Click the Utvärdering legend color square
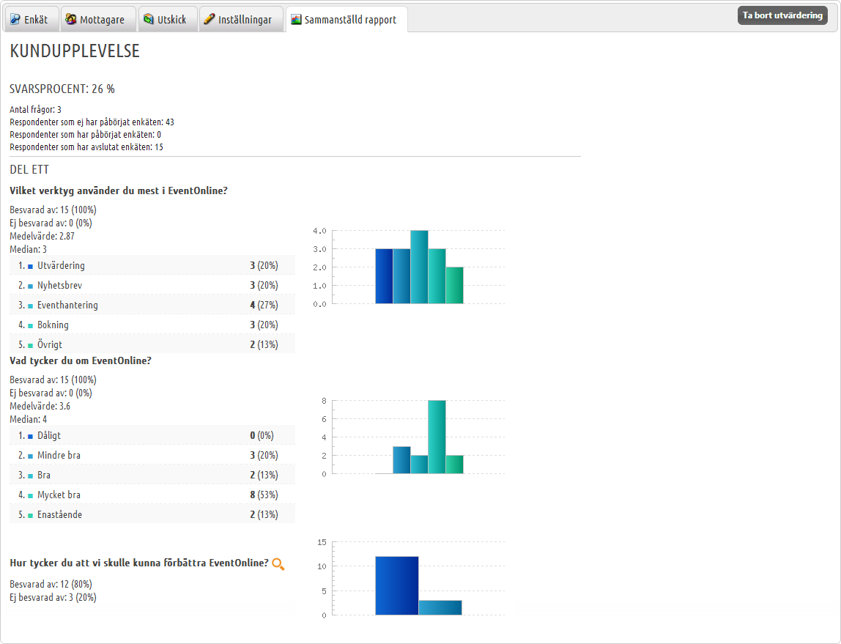The image size is (841, 644). (31, 267)
